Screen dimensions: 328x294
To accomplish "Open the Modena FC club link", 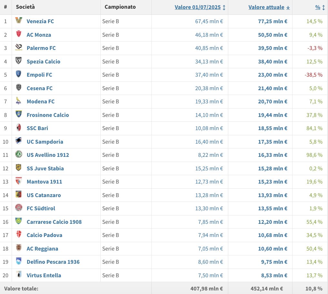I will click(41, 101).
